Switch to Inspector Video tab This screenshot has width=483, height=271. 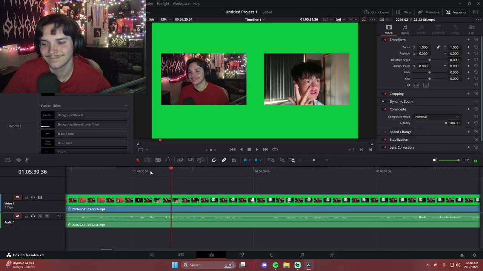[389, 29]
